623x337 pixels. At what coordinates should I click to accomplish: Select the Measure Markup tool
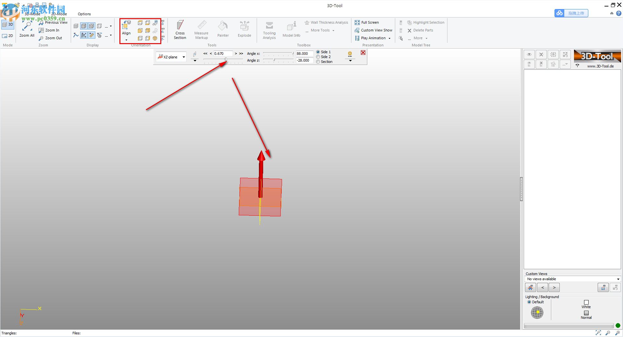click(x=201, y=30)
